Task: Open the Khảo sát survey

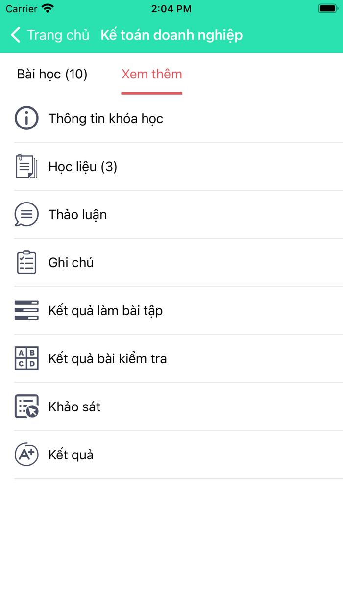Action: point(74,407)
